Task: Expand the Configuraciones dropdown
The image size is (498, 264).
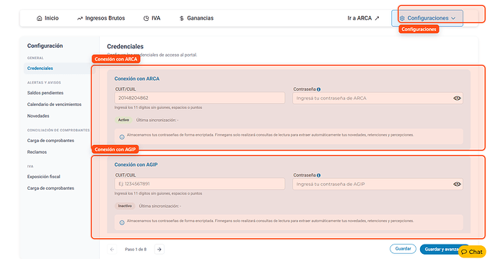Action: coord(427,18)
